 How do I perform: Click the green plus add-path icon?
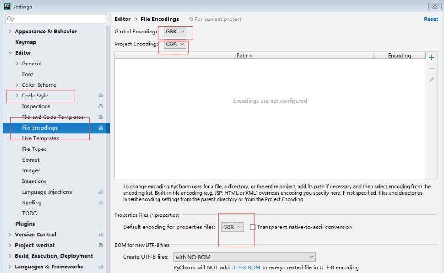coord(431,58)
